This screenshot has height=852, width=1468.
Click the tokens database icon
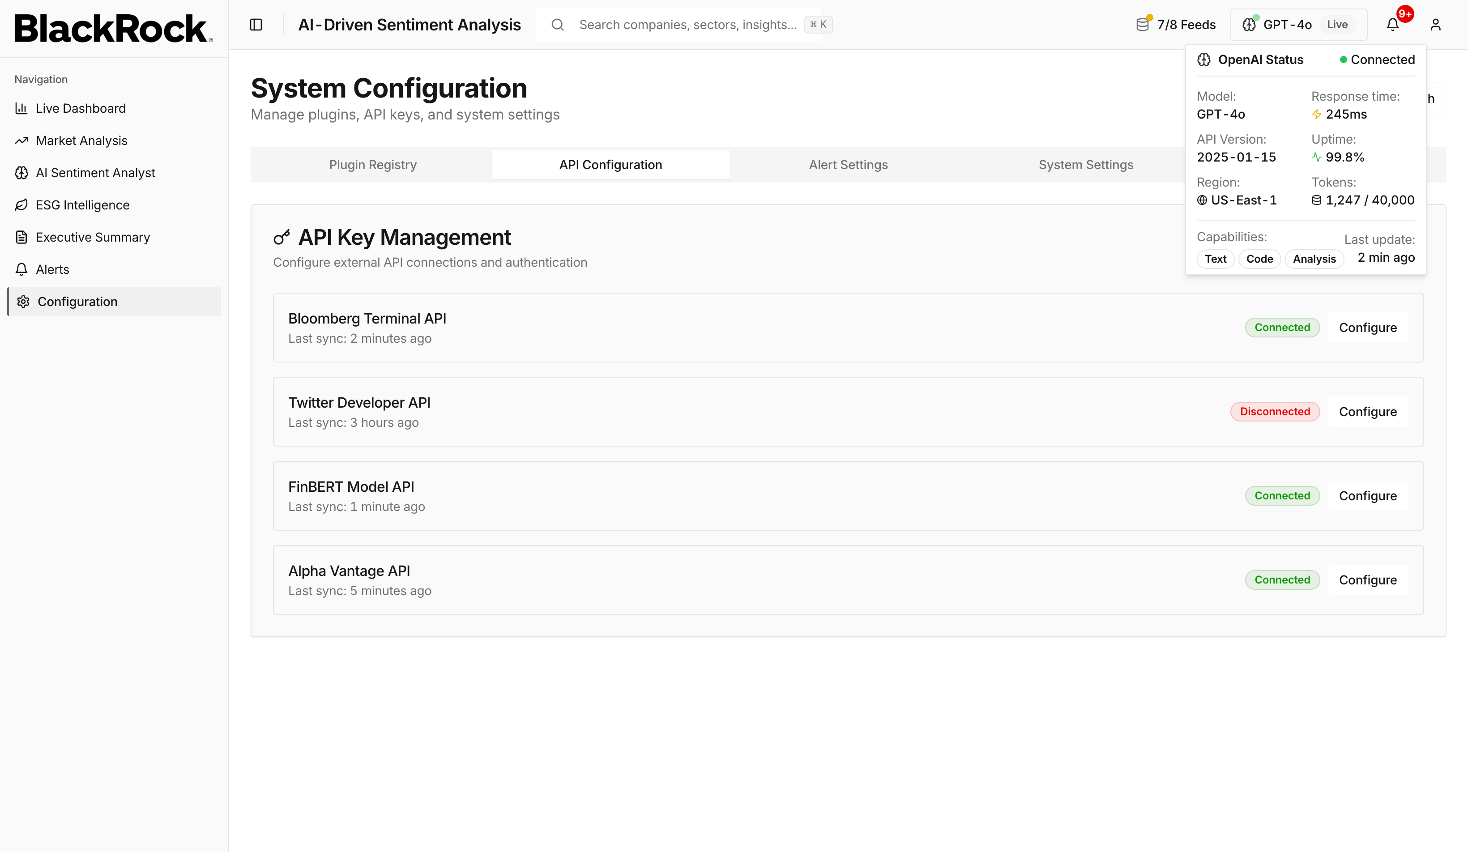(1317, 200)
